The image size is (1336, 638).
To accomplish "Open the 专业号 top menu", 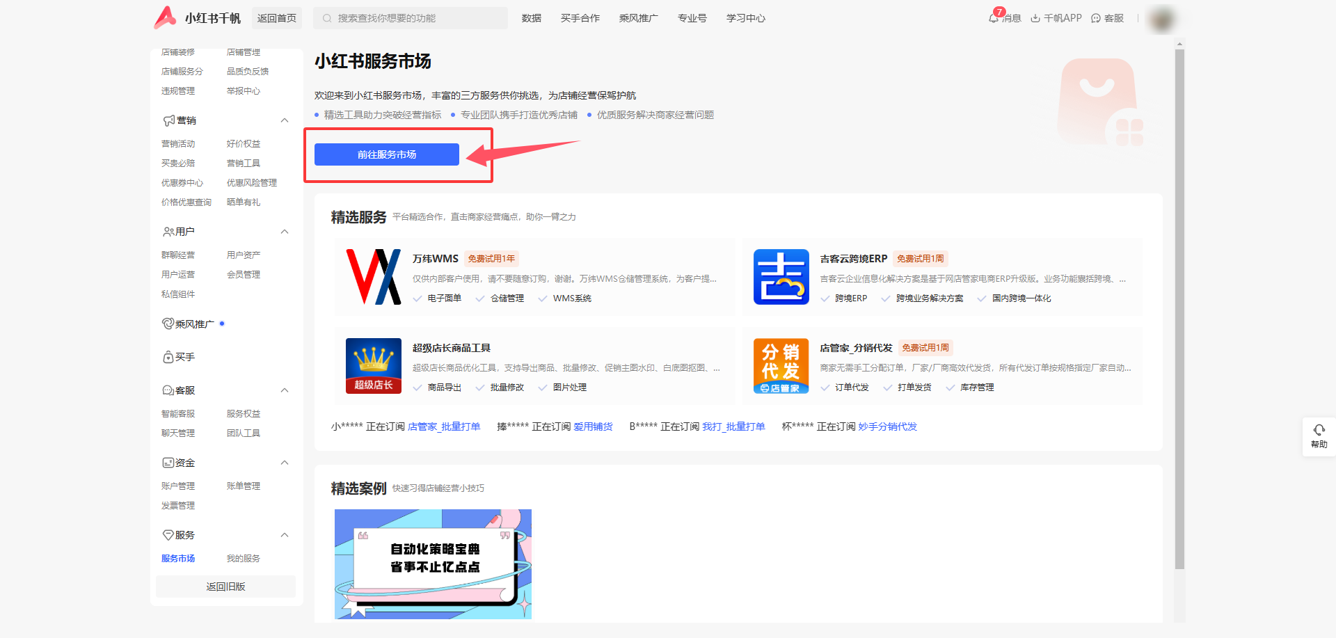I will click(692, 18).
